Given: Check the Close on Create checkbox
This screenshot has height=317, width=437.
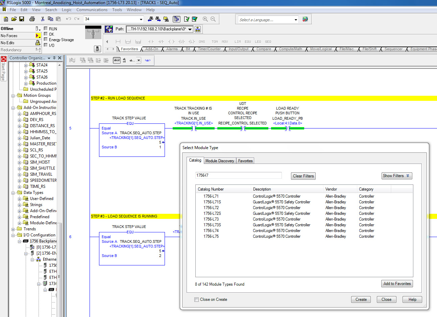Looking at the screenshot, I should (196, 299).
